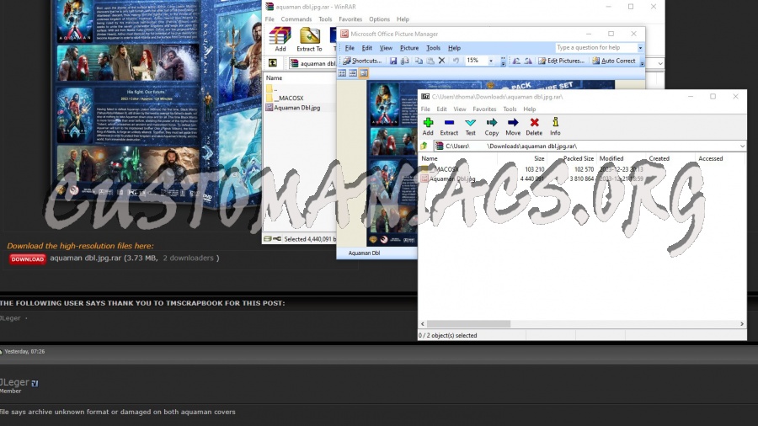Click Copy icon in Picture Manager toolbar
The image size is (758, 426).
point(418,61)
